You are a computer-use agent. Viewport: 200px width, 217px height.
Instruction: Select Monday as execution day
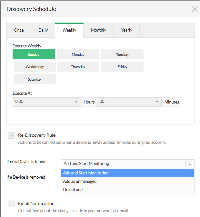[78, 54]
